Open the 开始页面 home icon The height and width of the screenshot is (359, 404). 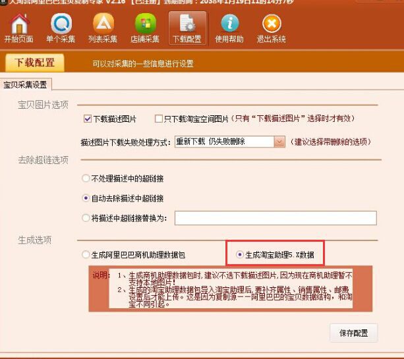[19, 28]
